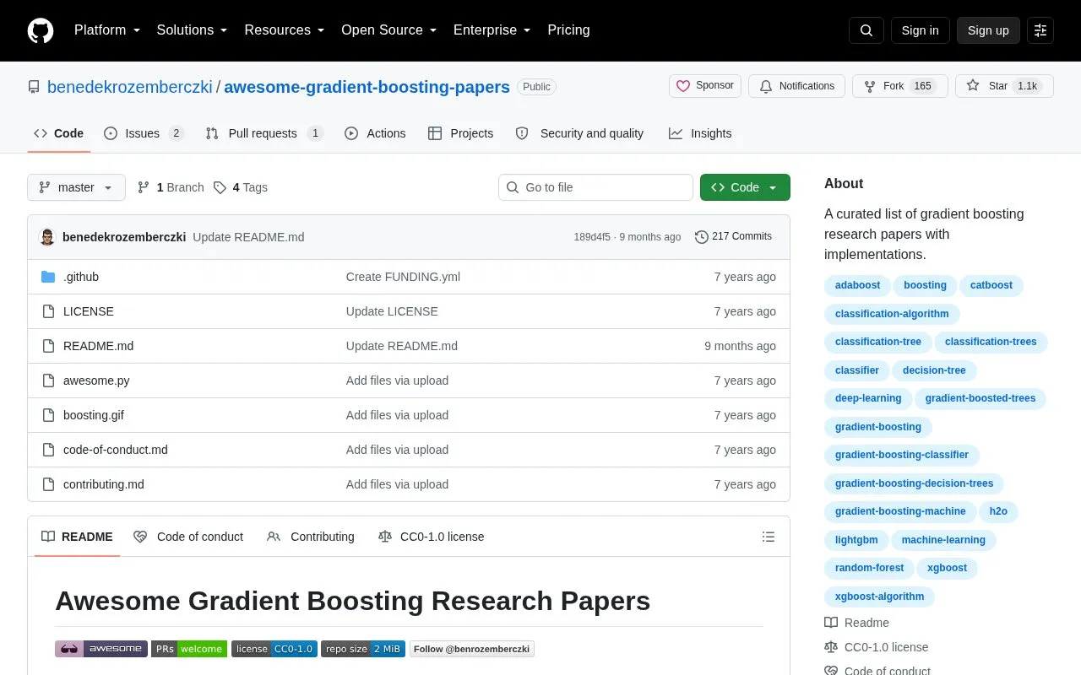1081x675 pixels.
Task: Click benedekrozemberczki's avatar in commit row
Action: 47,237
